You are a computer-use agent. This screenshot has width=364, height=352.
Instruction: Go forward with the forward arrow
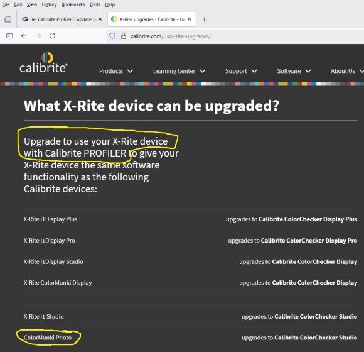point(38,36)
